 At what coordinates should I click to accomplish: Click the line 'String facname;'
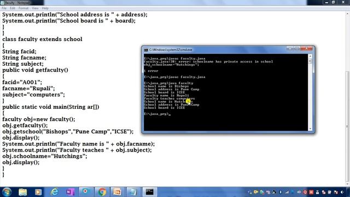24,57
